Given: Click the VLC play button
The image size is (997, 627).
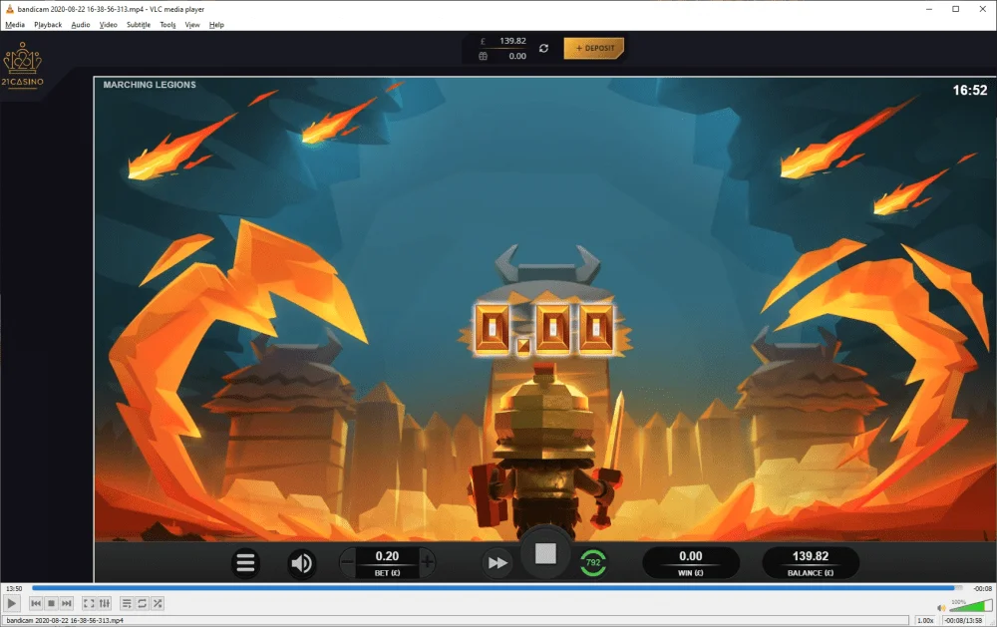Looking at the screenshot, I should (11, 603).
